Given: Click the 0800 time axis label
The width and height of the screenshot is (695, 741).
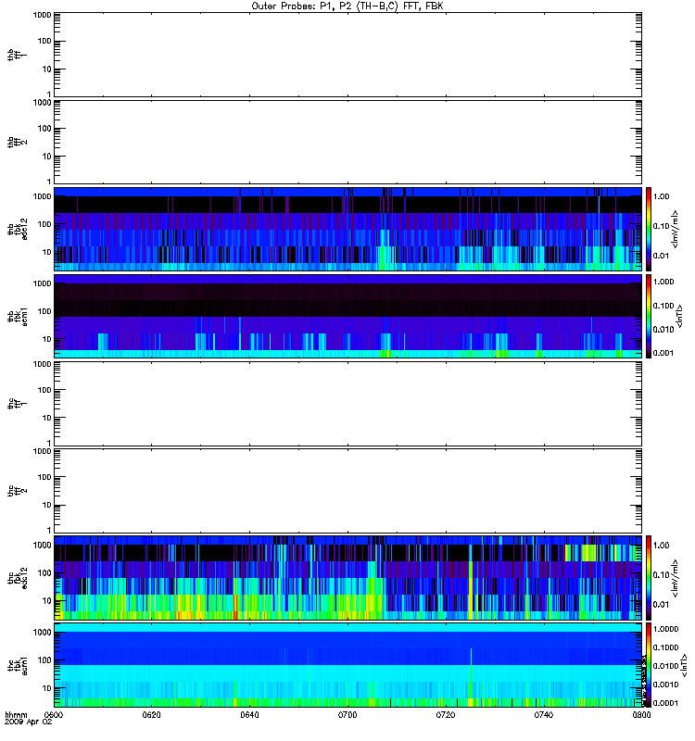Looking at the screenshot, I should point(641,714).
